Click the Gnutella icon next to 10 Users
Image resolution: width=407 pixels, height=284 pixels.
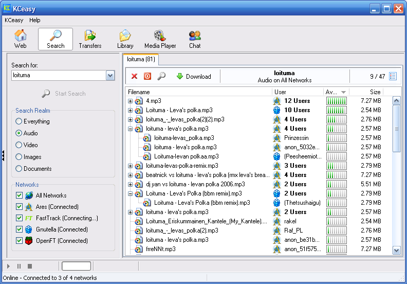[277, 110]
